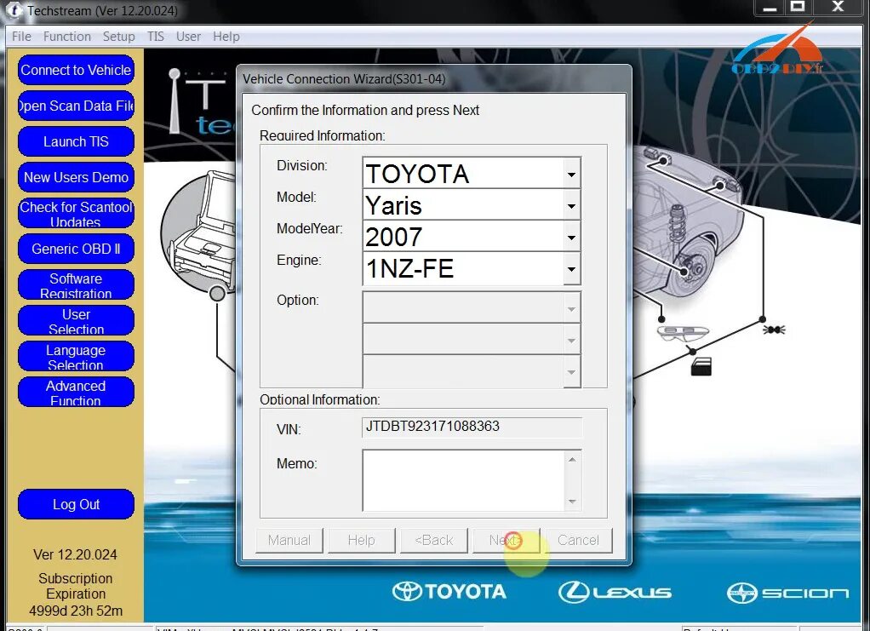Click Check for Scantool Updates button
Screen dimensions: 870x631
pos(76,213)
